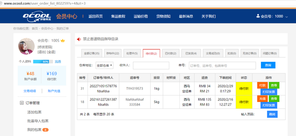Click the gold crown membership icon
The image size is (296, 136).
(x=63, y=41)
